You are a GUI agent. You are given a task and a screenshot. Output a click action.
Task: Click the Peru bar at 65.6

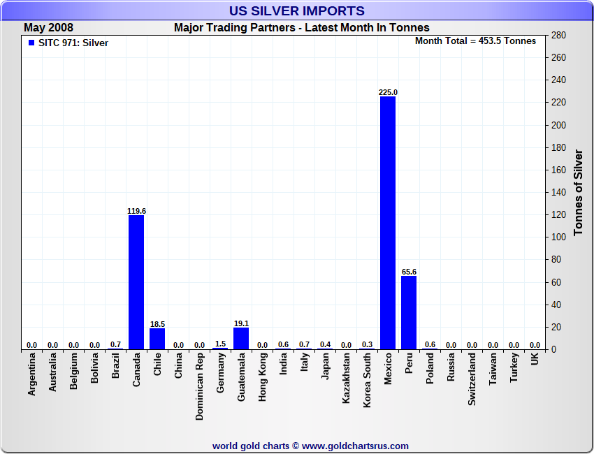point(409,312)
